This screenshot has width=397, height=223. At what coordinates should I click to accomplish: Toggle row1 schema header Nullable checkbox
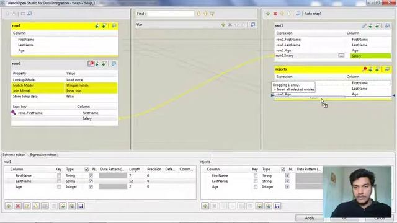[87, 169]
